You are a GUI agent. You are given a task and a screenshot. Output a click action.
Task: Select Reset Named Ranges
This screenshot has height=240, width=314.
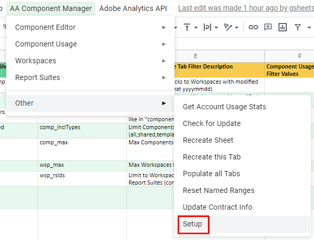click(242, 190)
